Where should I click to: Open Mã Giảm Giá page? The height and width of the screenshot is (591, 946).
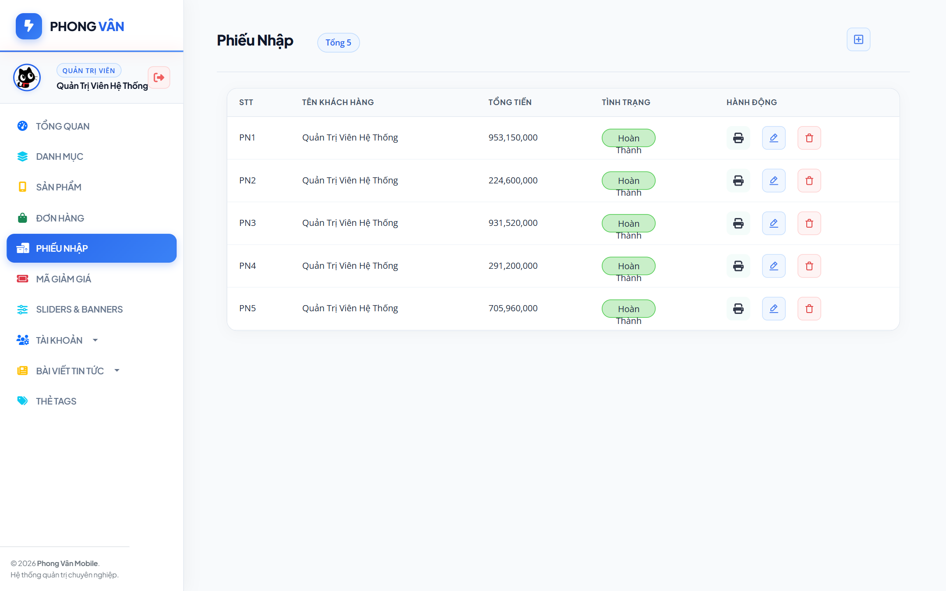(92, 279)
